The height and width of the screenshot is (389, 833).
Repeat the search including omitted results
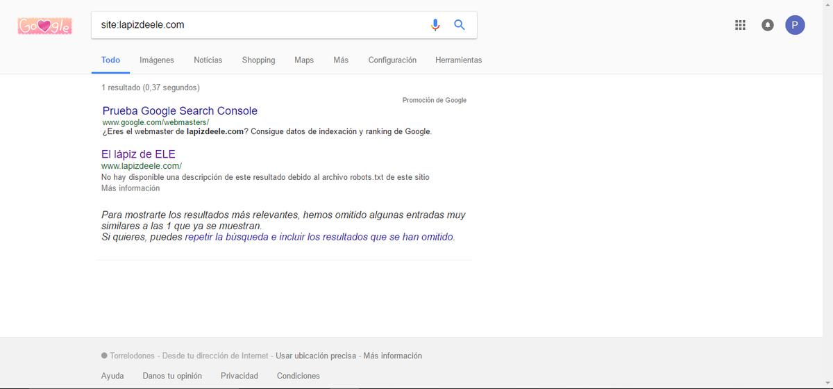[x=319, y=237]
